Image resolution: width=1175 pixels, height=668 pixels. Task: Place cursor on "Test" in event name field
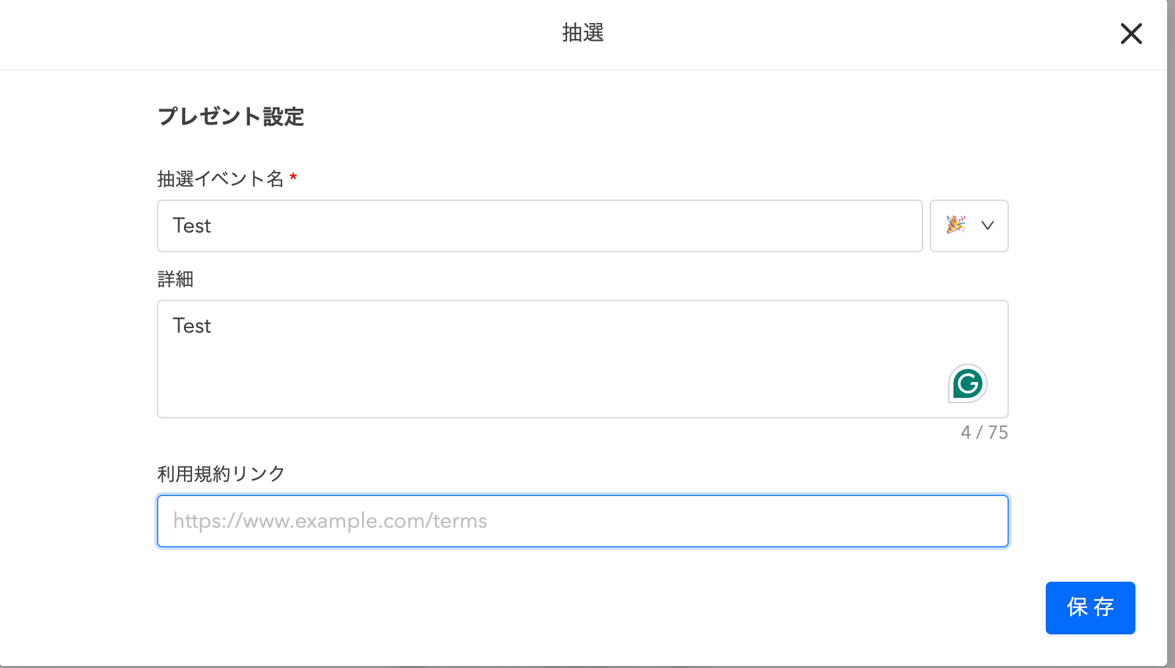(x=192, y=226)
